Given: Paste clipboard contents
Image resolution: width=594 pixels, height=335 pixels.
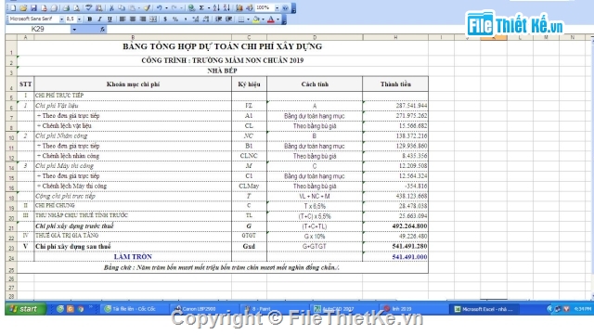Looking at the screenshot, I should pyautogui.click(x=132, y=8).
